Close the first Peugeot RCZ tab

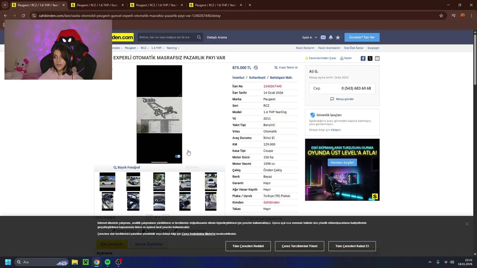63,5
